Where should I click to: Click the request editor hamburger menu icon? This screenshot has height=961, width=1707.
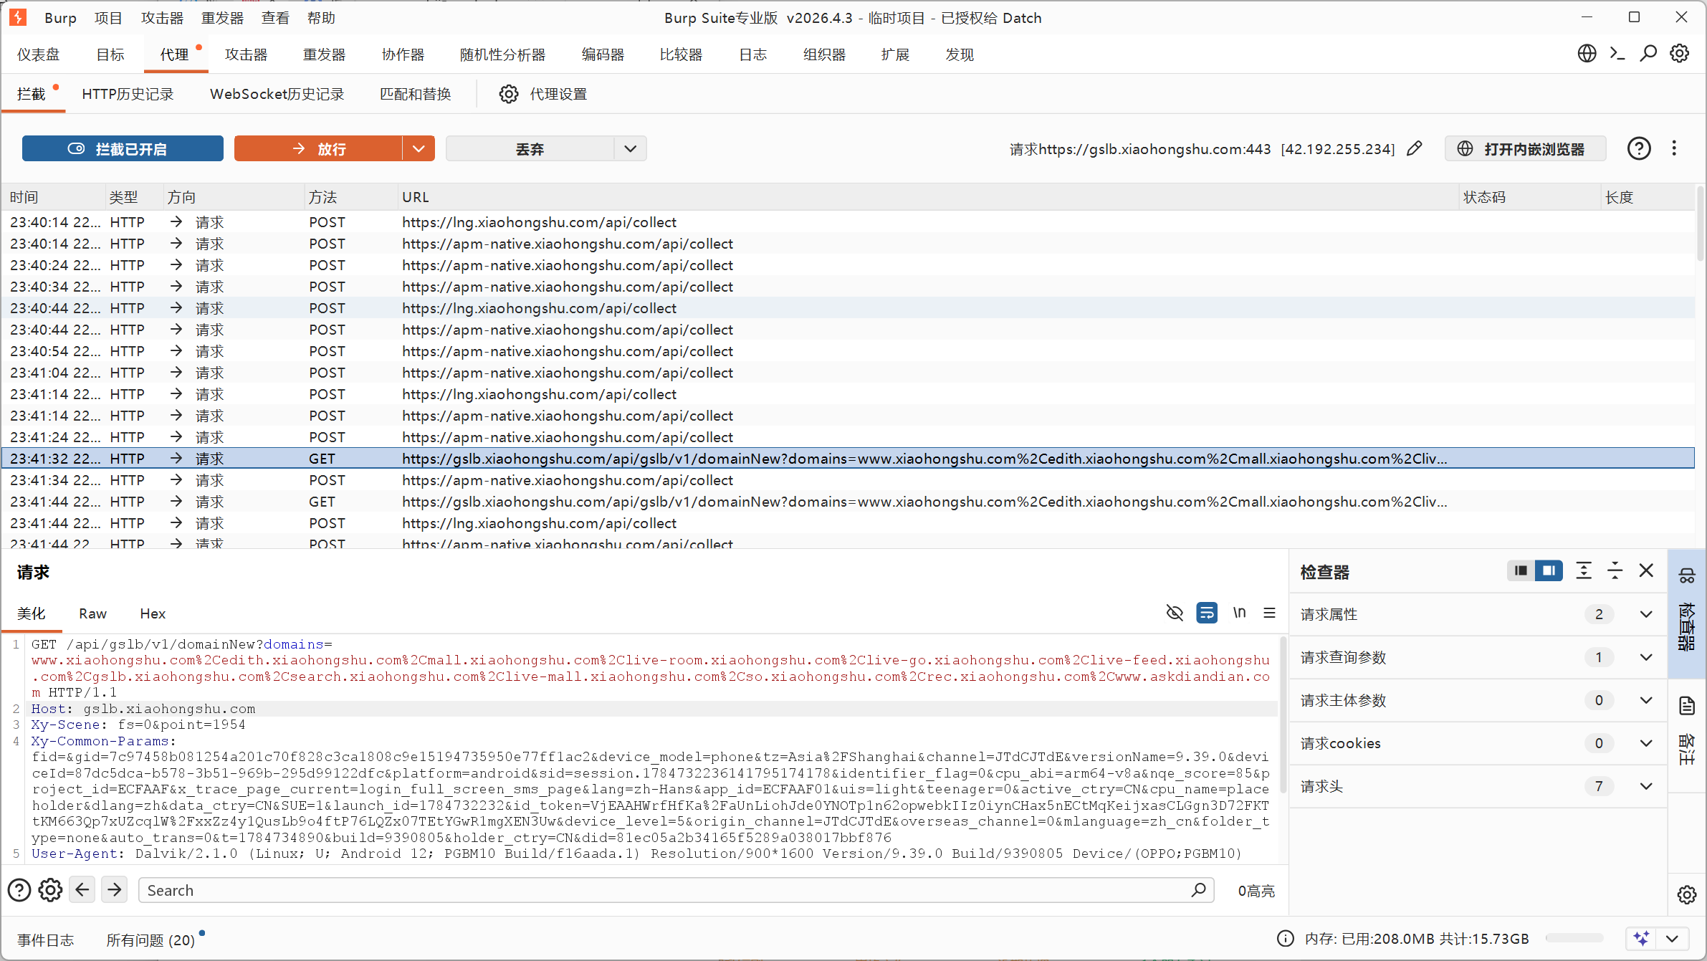pos(1269,613)
